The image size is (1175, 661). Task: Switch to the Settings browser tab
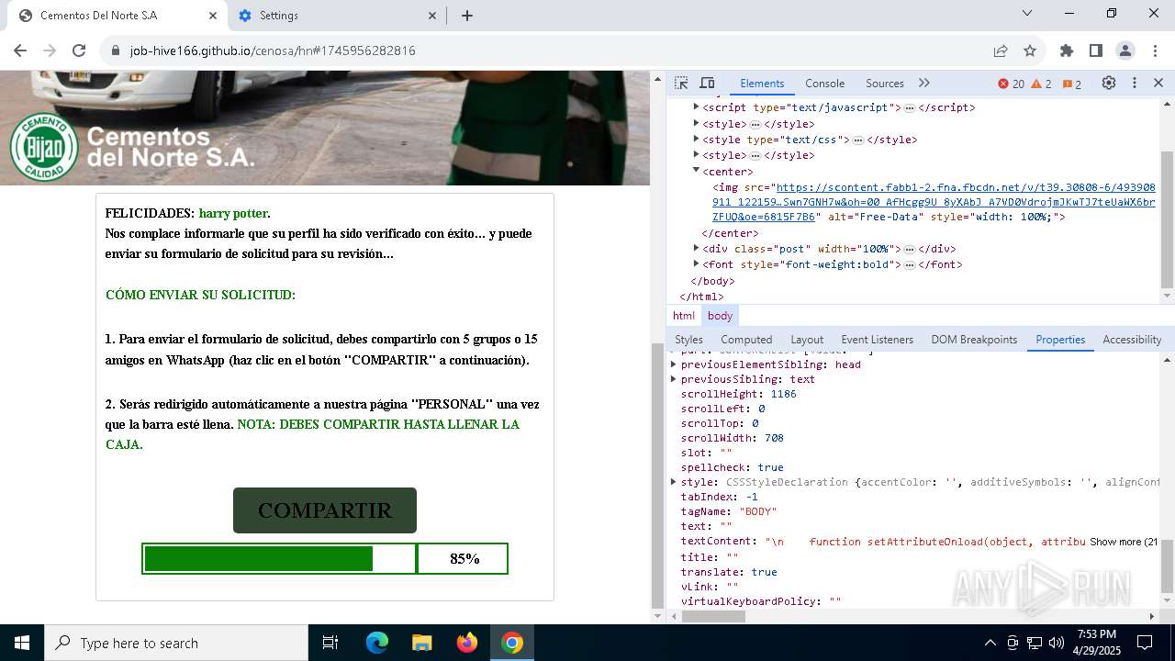pyautogui.click(x=337, y=16)
